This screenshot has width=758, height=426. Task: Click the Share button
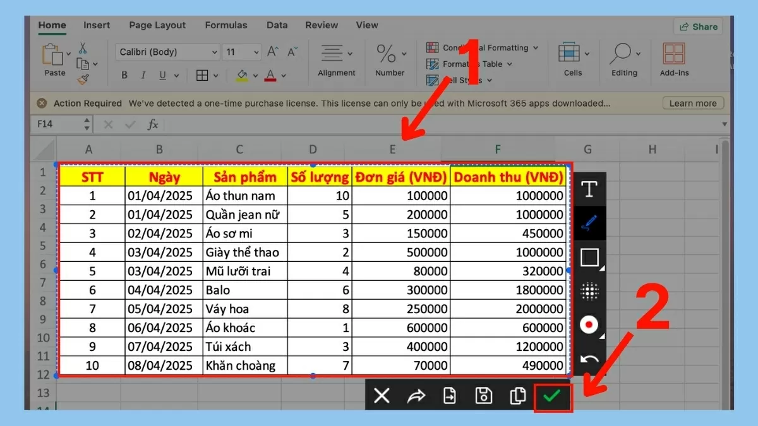coord(699,27)
